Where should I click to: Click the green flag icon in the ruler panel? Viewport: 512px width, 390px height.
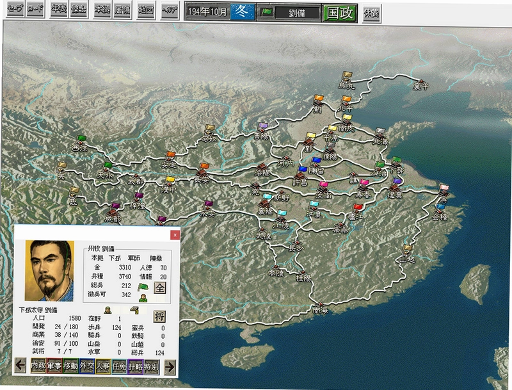click(142, 287)
